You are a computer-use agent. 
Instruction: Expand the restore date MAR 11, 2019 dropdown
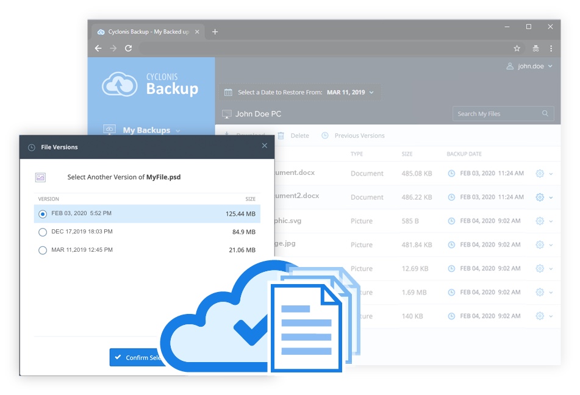pos(371,93)
